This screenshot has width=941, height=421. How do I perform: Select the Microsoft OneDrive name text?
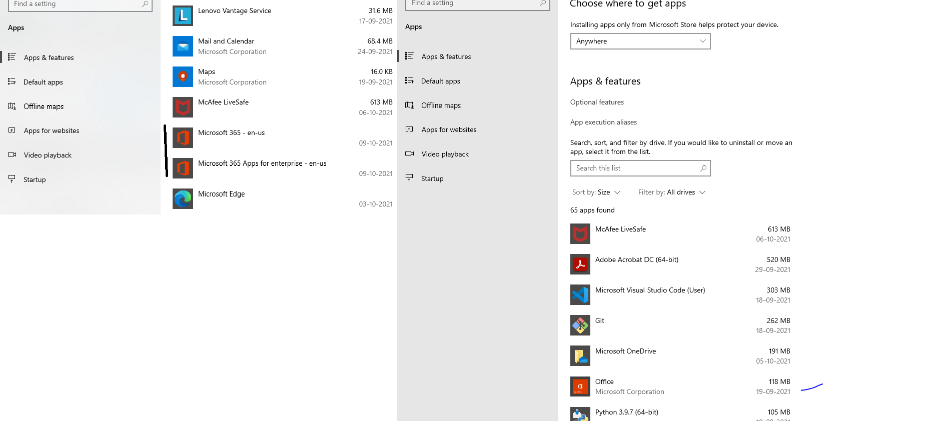[625, 351]
